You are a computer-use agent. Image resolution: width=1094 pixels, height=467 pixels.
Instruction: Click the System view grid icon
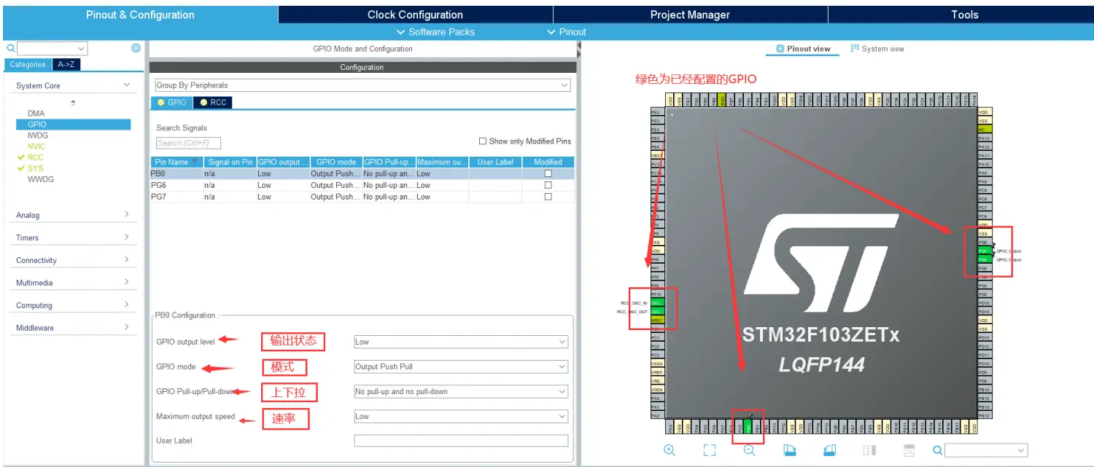(x=855, y=49)
